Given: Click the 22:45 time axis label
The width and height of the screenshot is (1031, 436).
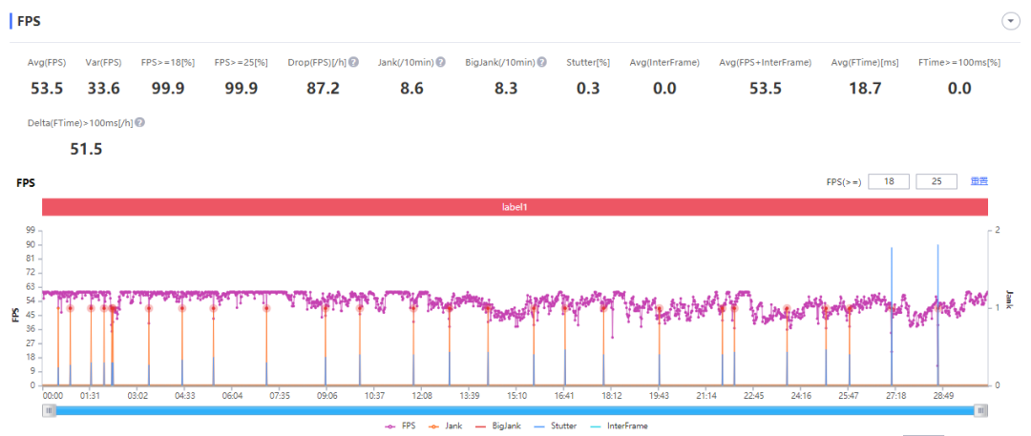Looking at the screenshot, I should coord(753,397).
